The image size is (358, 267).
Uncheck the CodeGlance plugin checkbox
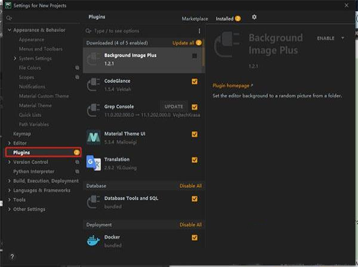pos(195,81)
